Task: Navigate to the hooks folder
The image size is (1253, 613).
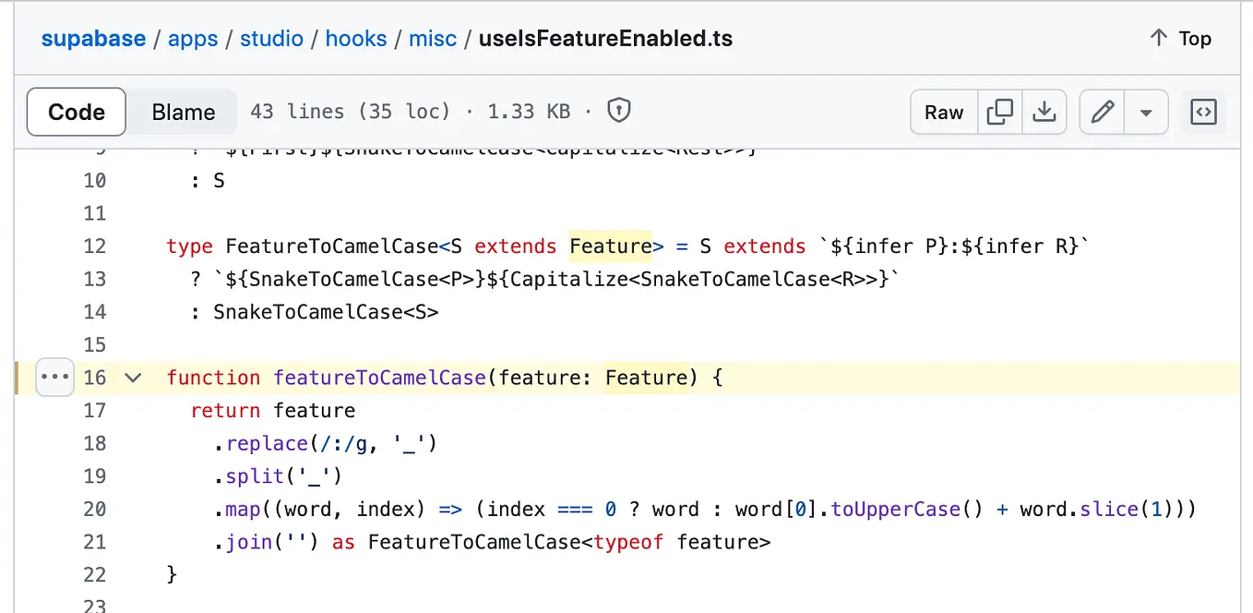Action: click(356, 38)
